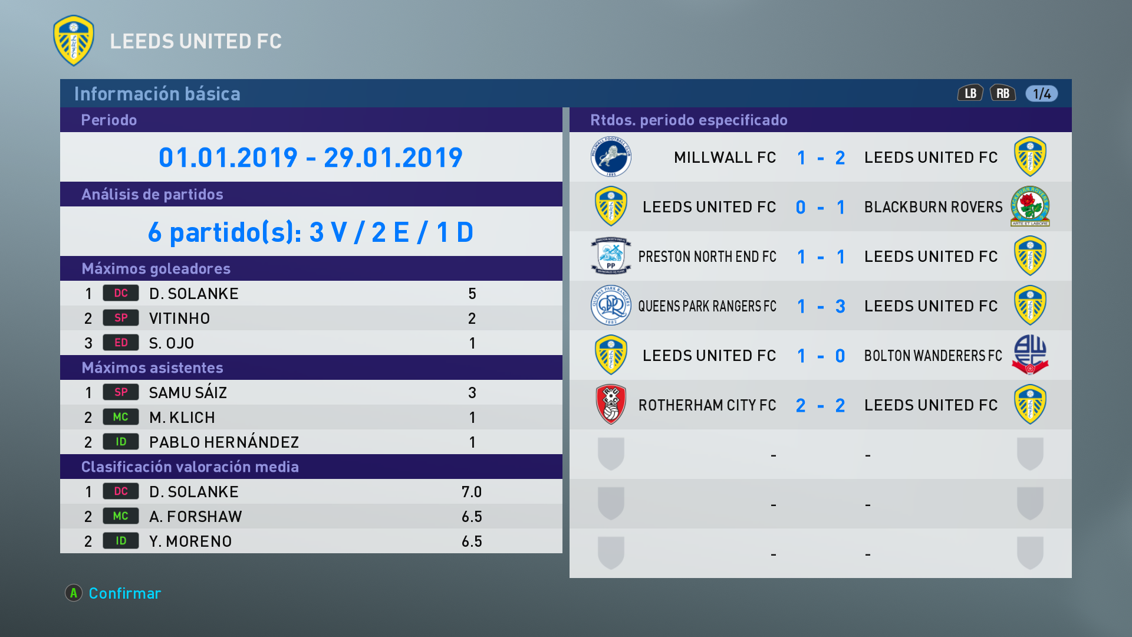Click the Blackburn Rovers club badge
Viewport: 1132px width, 637px height.
(1030, 206)
